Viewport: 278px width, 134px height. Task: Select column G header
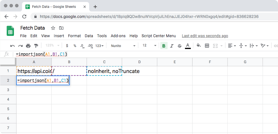(x=245, y=62)
